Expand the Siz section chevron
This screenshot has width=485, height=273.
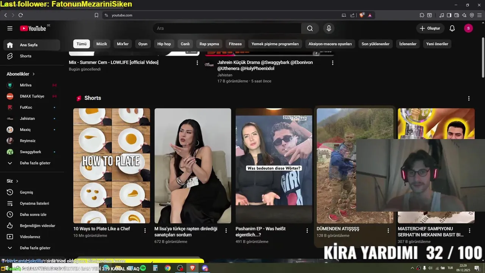17,181
